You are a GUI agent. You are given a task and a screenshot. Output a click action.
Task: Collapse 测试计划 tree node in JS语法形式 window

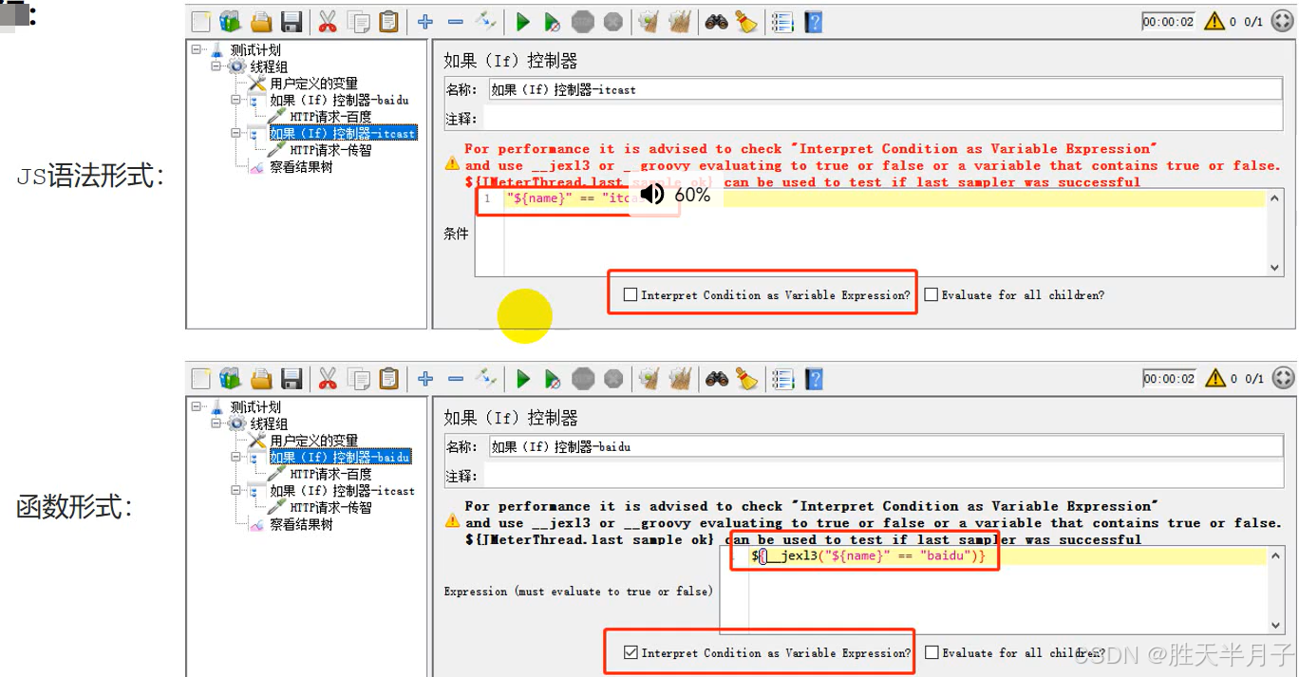pyautogui.click(x=197, y=49)
